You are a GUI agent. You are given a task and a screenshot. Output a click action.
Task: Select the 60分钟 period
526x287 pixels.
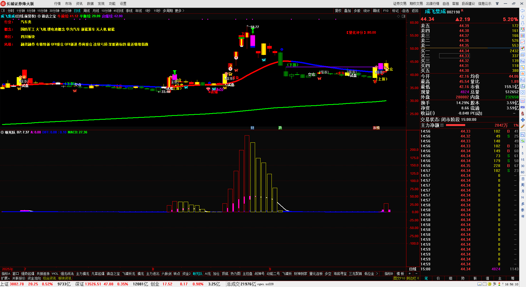[x=66, y=11]
